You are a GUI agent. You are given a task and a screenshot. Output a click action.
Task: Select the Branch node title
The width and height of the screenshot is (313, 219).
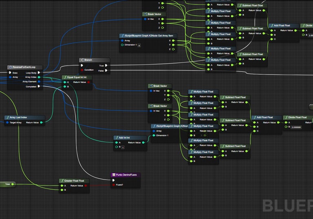click(88, 60)
